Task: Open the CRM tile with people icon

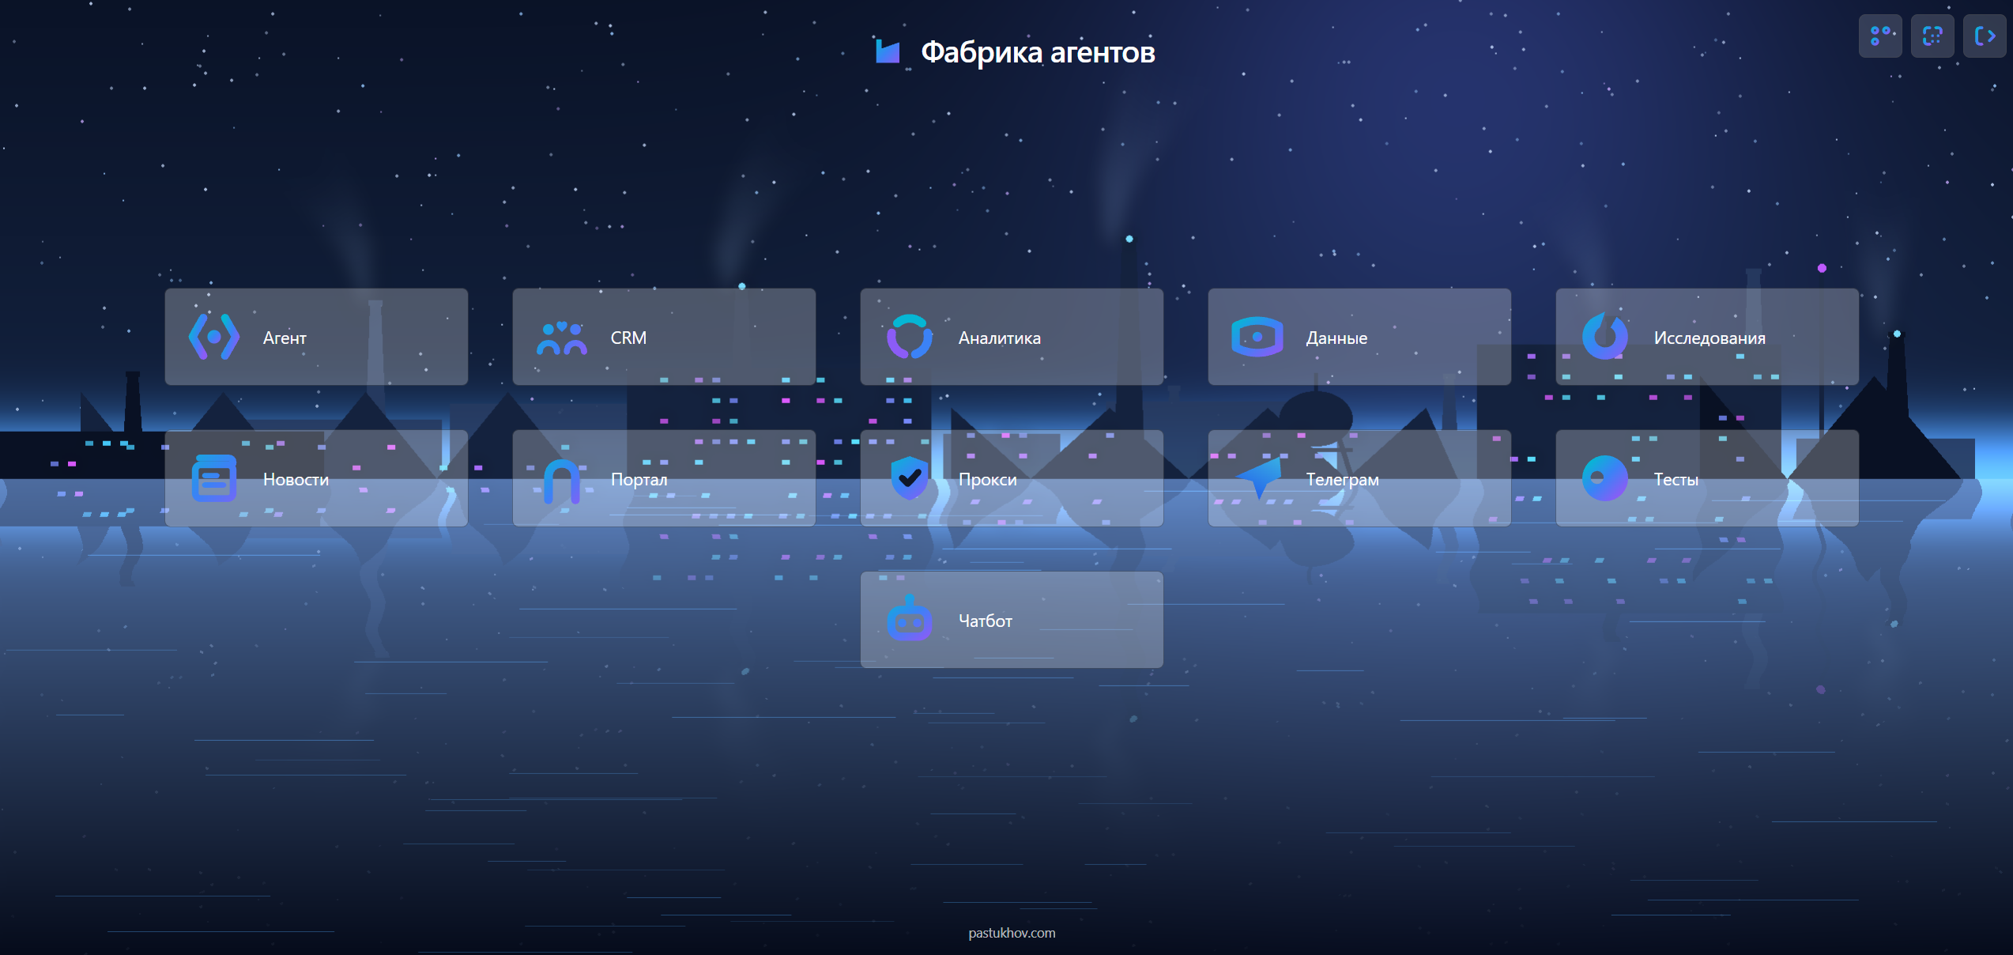Action: click(664, 337)
